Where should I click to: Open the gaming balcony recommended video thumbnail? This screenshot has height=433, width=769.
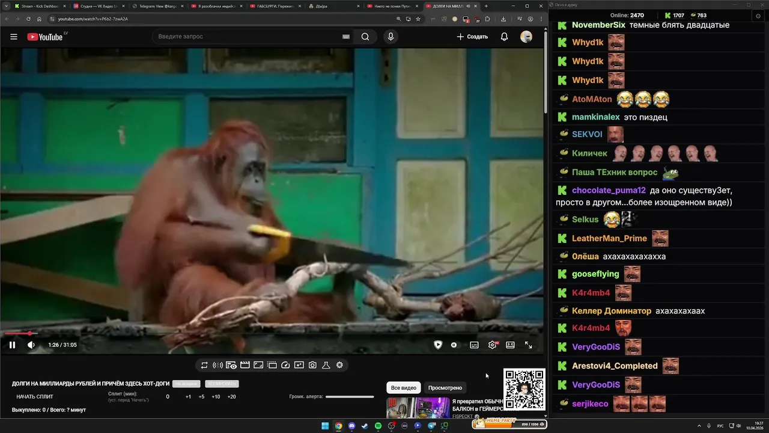(x=418, y=407)
